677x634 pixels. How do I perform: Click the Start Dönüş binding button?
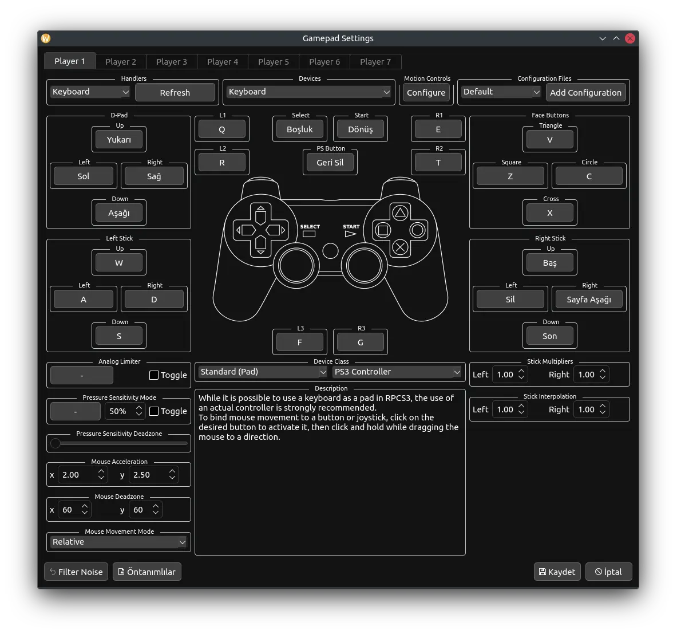pos(361,129)
